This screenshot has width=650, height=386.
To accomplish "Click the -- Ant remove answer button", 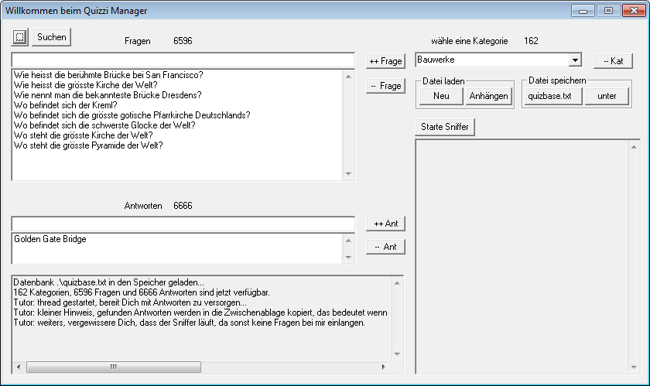I will point(385,247).
